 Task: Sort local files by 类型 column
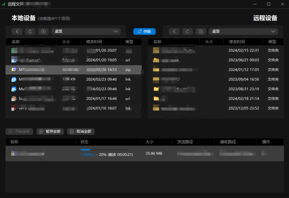[129, 42]
